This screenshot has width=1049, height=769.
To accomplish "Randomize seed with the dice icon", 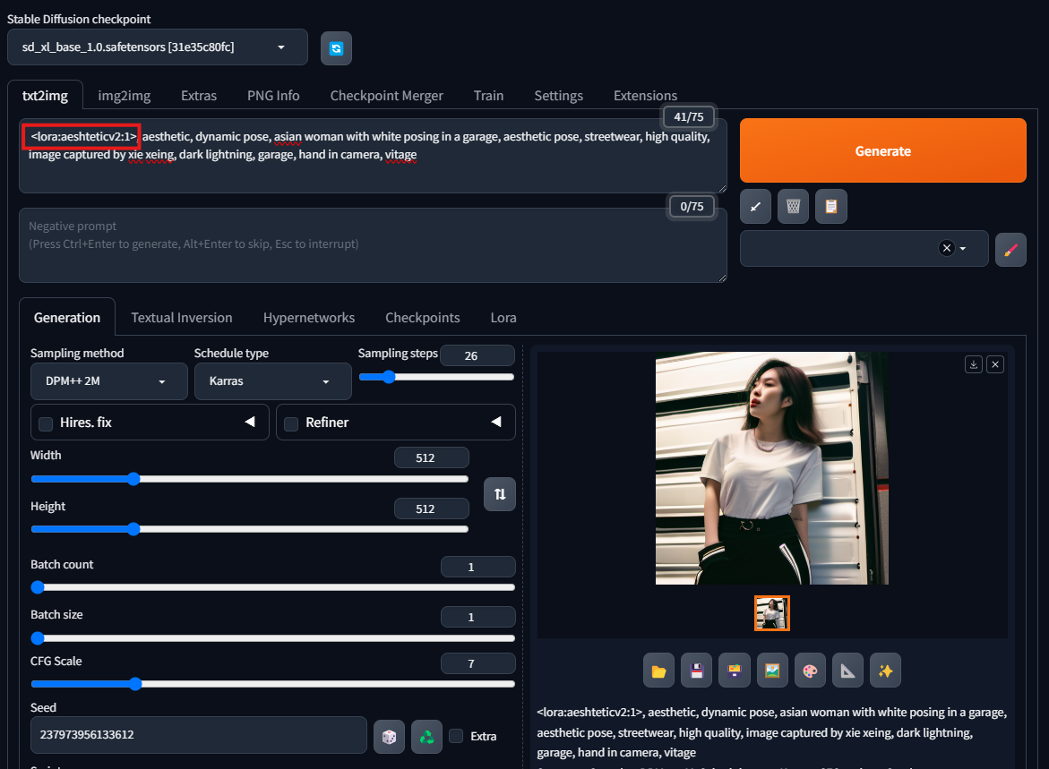I will tap(389, 737).
